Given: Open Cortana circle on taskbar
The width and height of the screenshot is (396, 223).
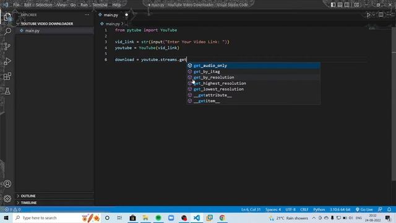Looking at the screenshot, I should click(107, 218).
